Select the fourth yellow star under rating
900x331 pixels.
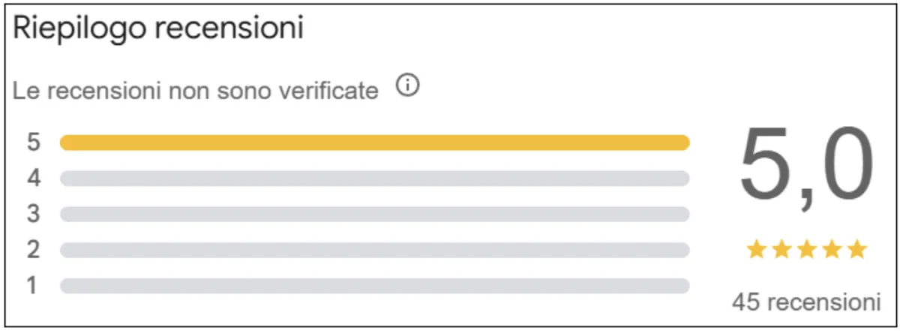(x=832, y=250)
